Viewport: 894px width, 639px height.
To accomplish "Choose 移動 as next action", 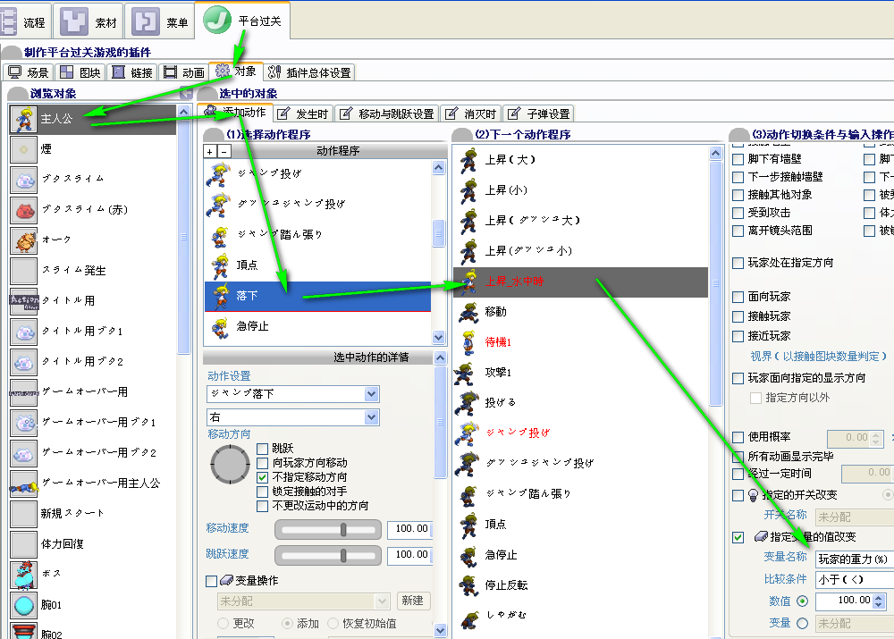I will click(580, 312).
